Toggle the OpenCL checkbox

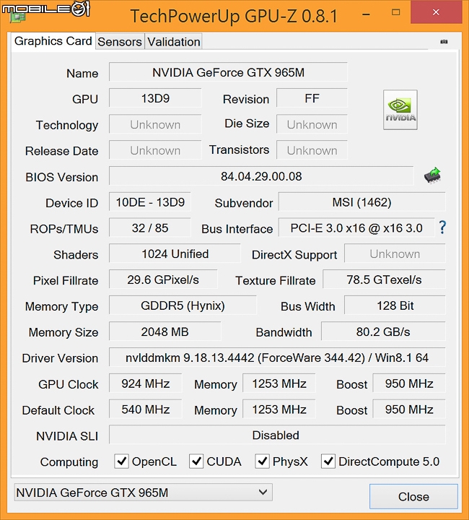(x=121, y=461)
